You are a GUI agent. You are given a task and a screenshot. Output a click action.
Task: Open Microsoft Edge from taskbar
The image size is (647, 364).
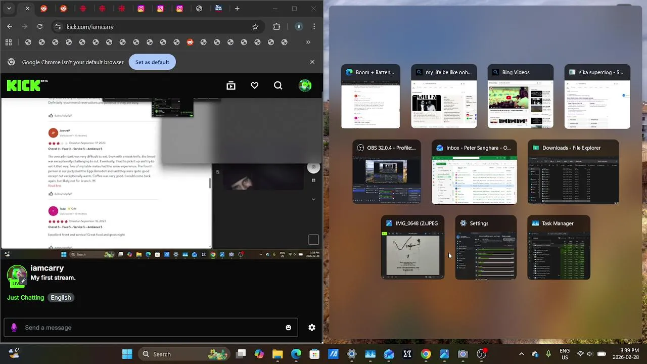click(x=296, y=354)
